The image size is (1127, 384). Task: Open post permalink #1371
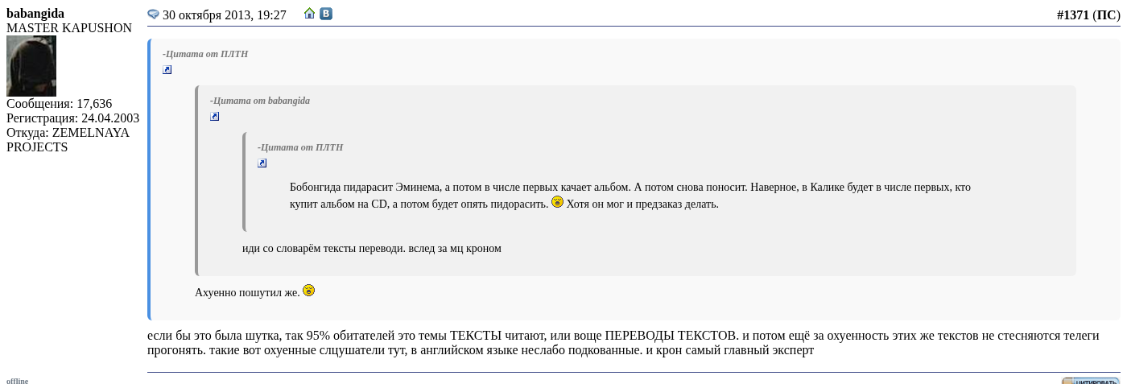(x=1072, y=15)
